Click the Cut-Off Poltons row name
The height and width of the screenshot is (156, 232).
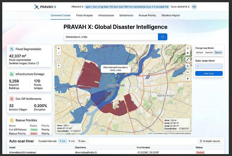point(18,130)
